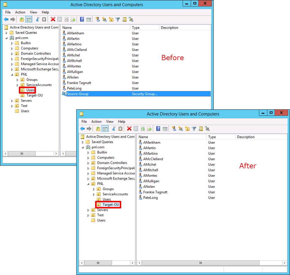Click the Cut icon in the Before window toolbar
The width and height of the screenshot is (290, 275).
click(x=37, y=19)
